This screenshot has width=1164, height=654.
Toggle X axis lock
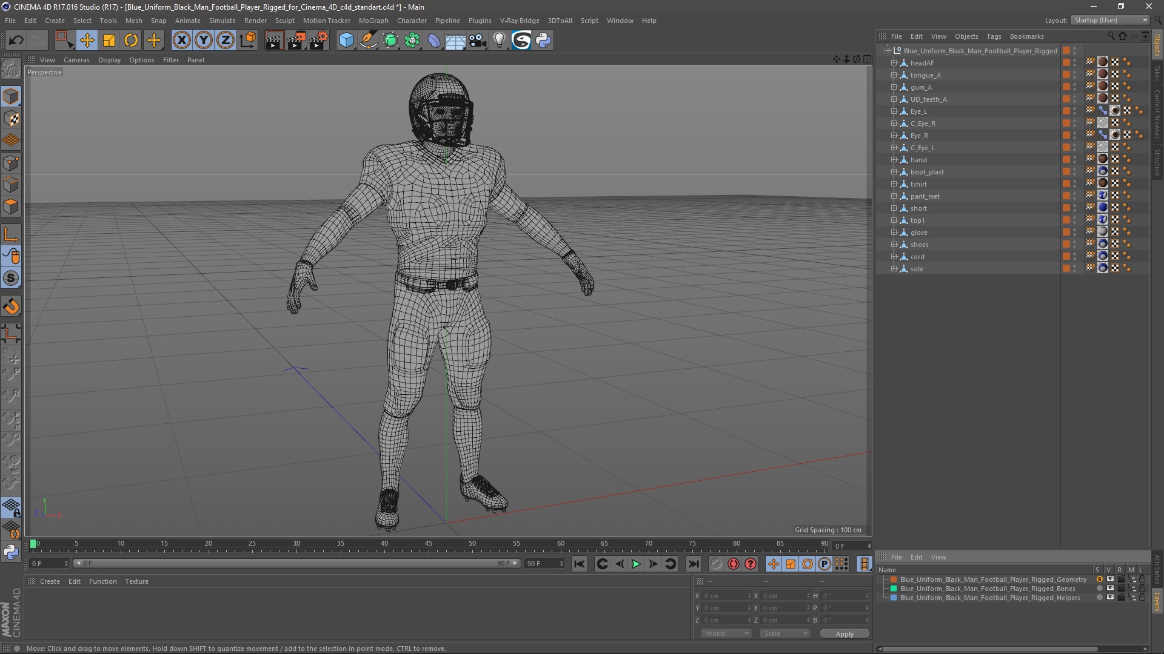point(181,41)
